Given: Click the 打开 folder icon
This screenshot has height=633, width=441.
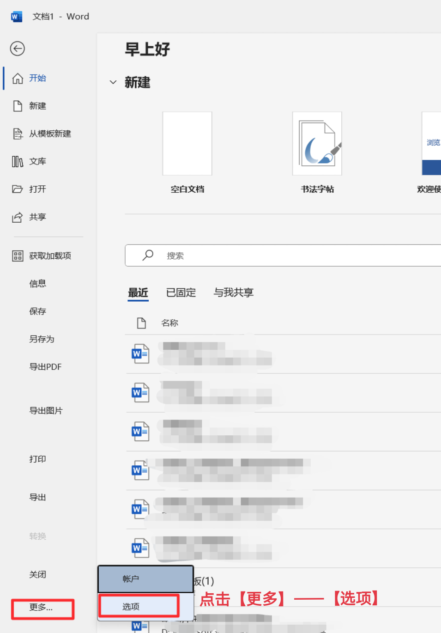Looking at the screenshot, I should [x=18, y=189].
